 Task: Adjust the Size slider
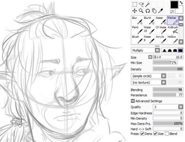[168, 57]
